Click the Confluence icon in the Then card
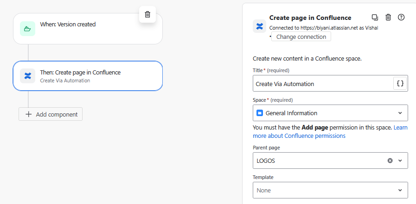Viewport: 416px width, 204px height. pyautogui.click(x=28, y=76)
